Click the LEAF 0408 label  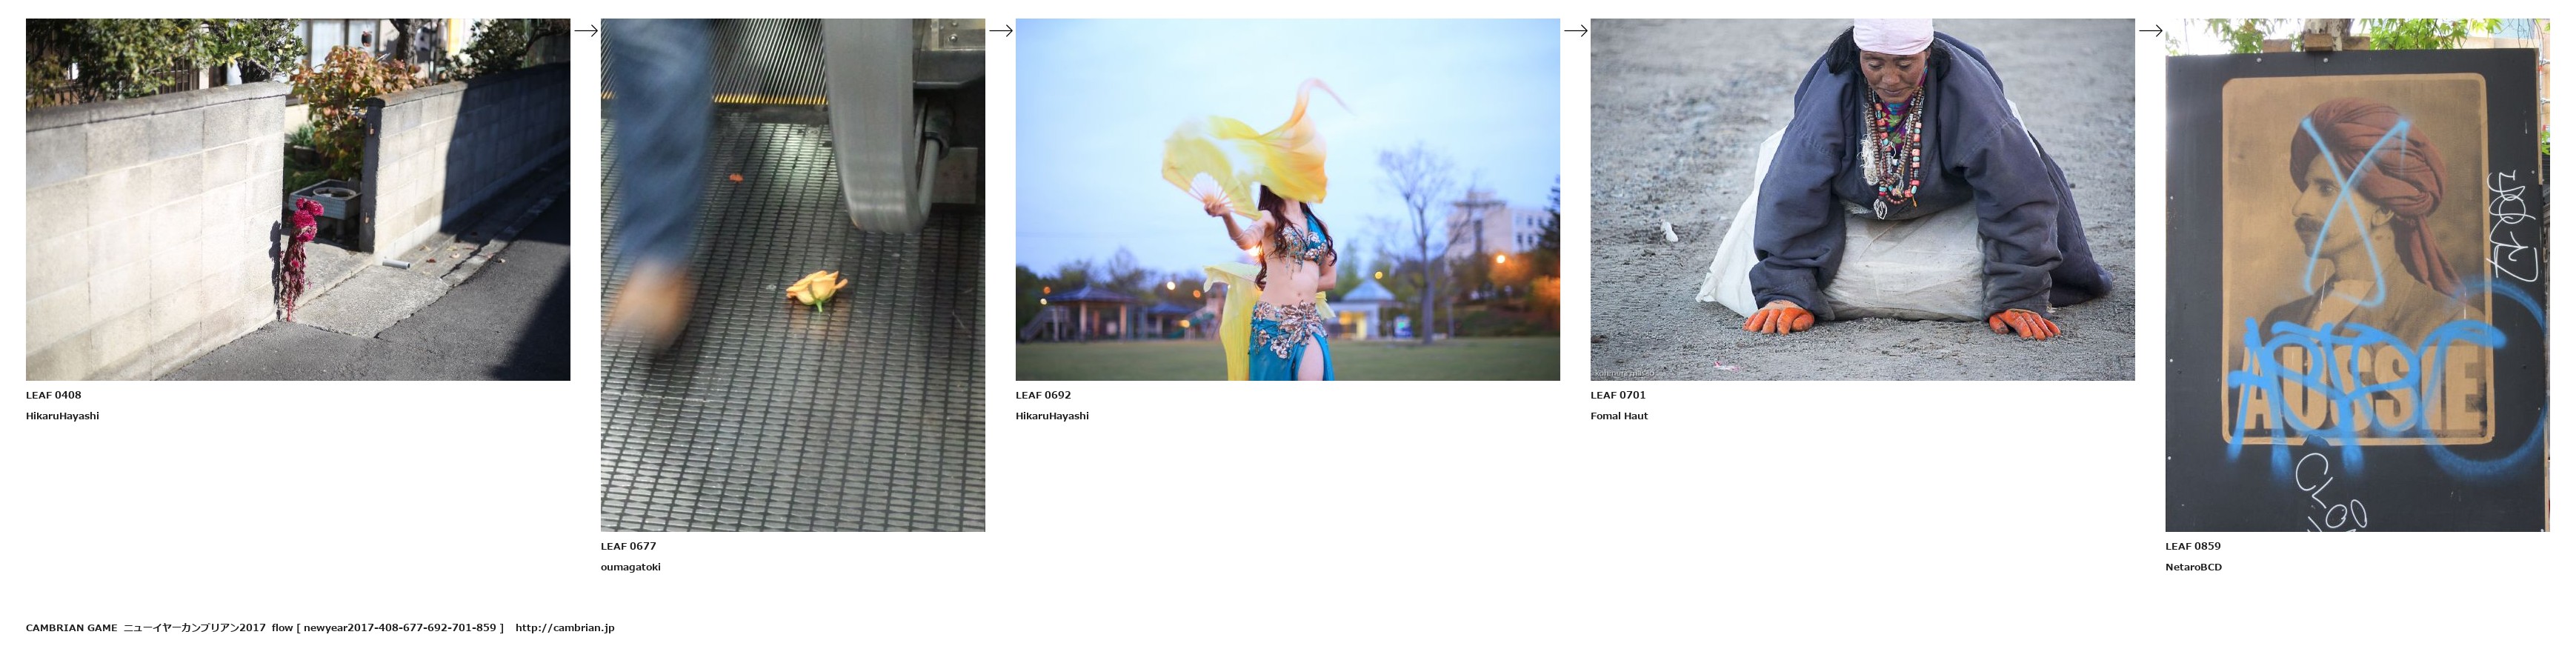(x=54, y=395)
